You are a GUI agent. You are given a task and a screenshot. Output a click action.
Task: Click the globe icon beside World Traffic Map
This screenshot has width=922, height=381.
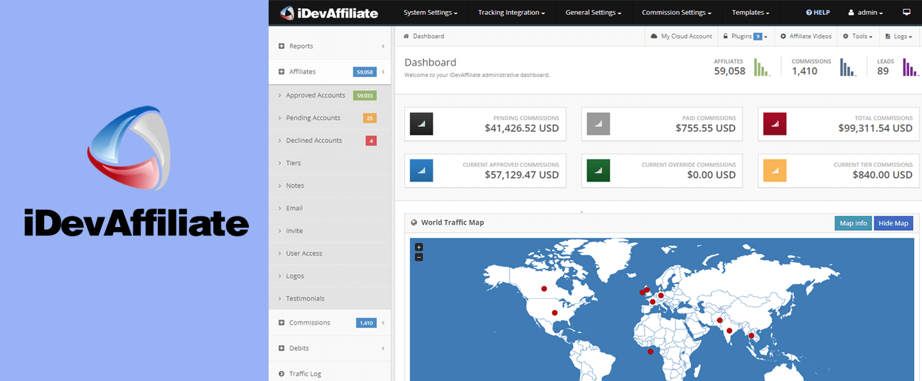coord(414,223)
